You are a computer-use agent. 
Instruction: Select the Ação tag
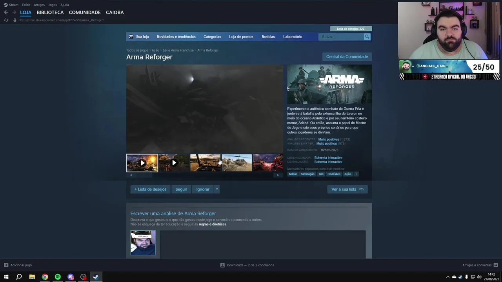[x=348, y=174]
